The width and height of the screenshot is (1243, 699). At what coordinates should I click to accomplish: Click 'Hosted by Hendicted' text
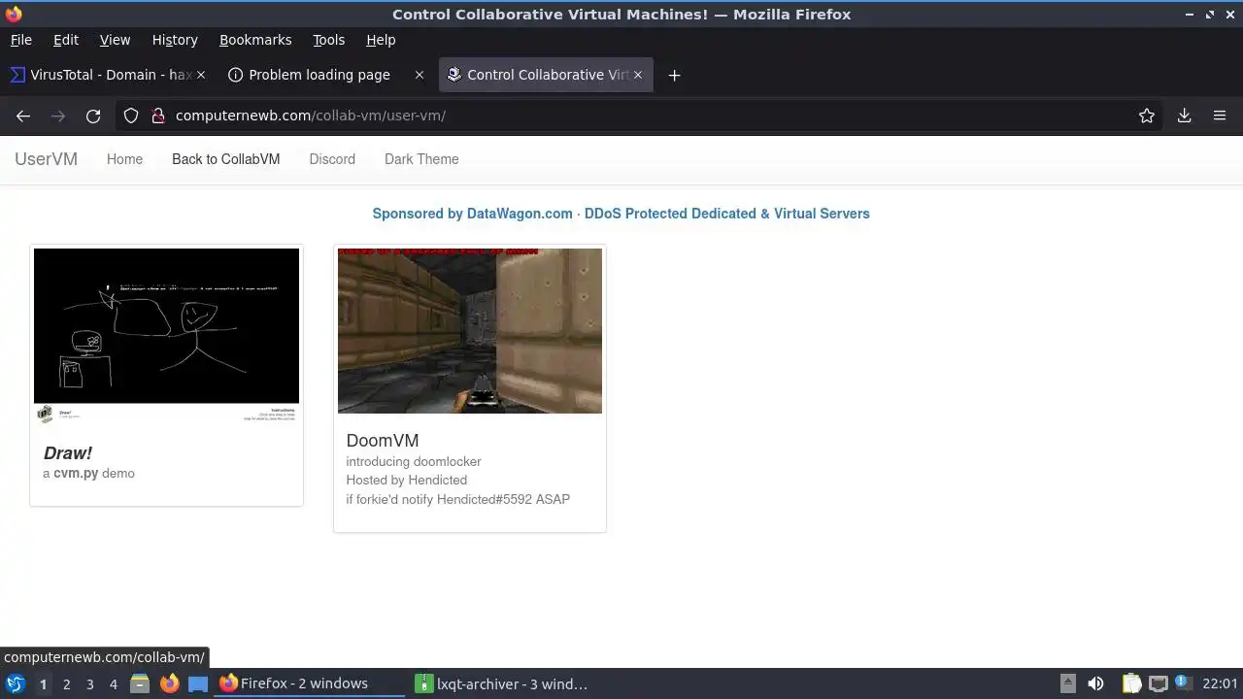(407, 480)
